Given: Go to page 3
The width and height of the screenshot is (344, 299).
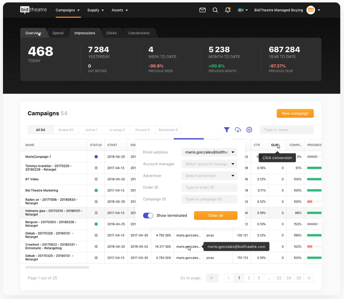Looking at the screenshot, I should point(259,278).
